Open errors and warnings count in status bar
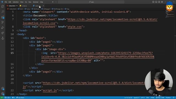 tap(7, 98)
